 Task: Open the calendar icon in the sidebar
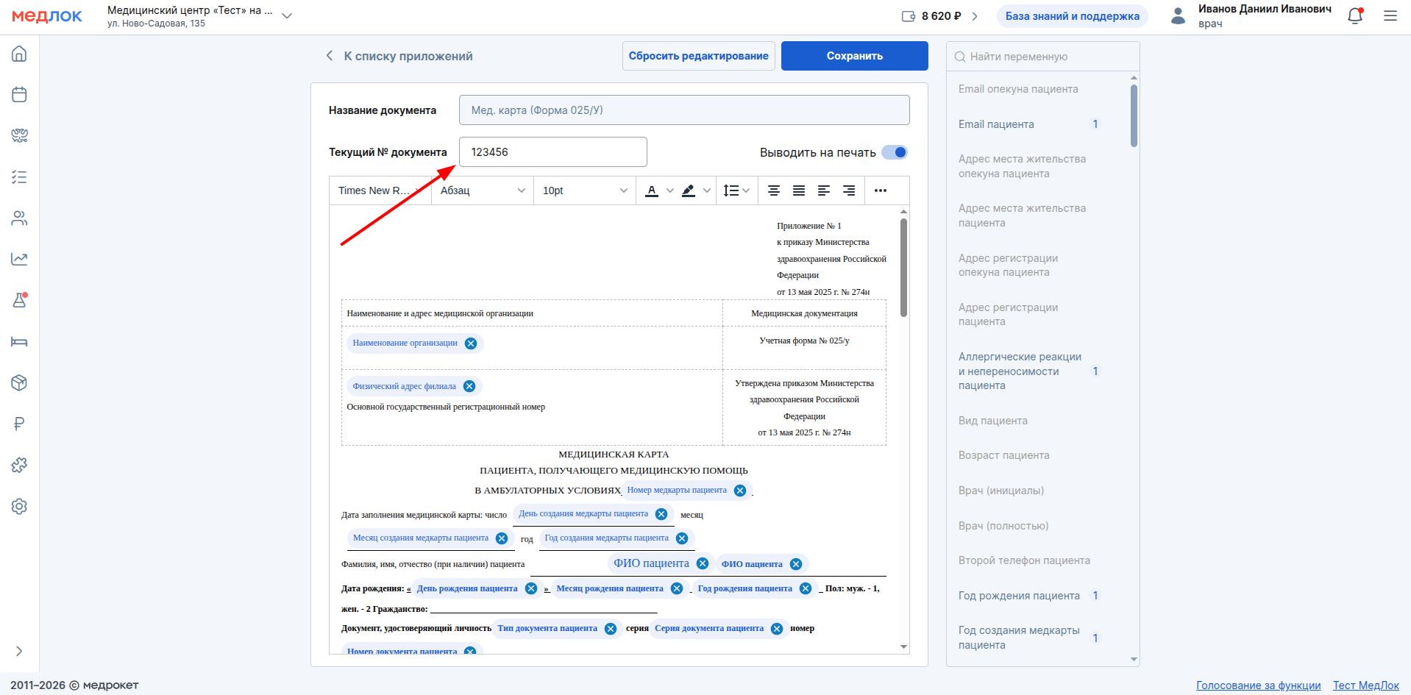pos(20,95)
